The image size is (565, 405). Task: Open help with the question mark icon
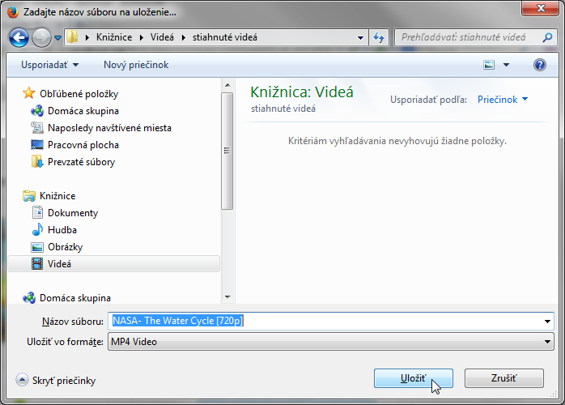click(x=539, y=65)
